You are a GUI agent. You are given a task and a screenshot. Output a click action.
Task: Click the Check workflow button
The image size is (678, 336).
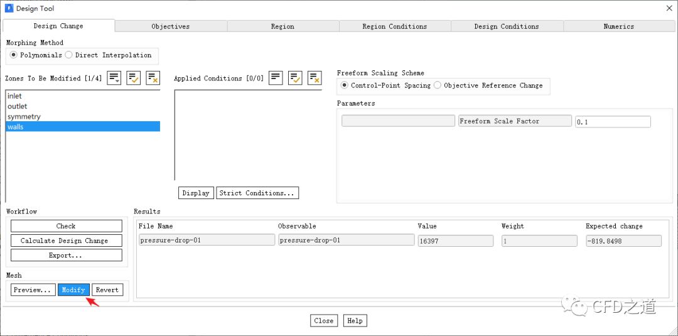point(66,226)
